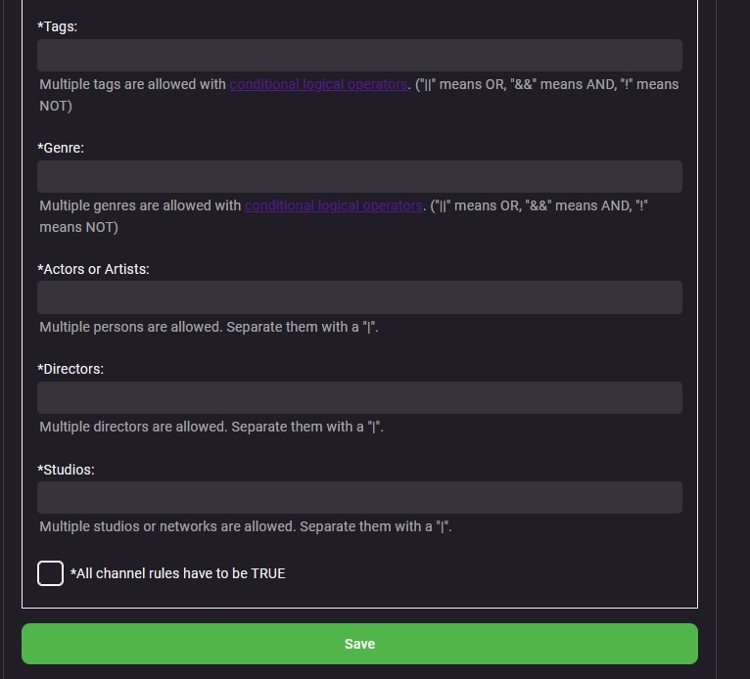Click the "Multiple genres are allowed" hint text

140,205
